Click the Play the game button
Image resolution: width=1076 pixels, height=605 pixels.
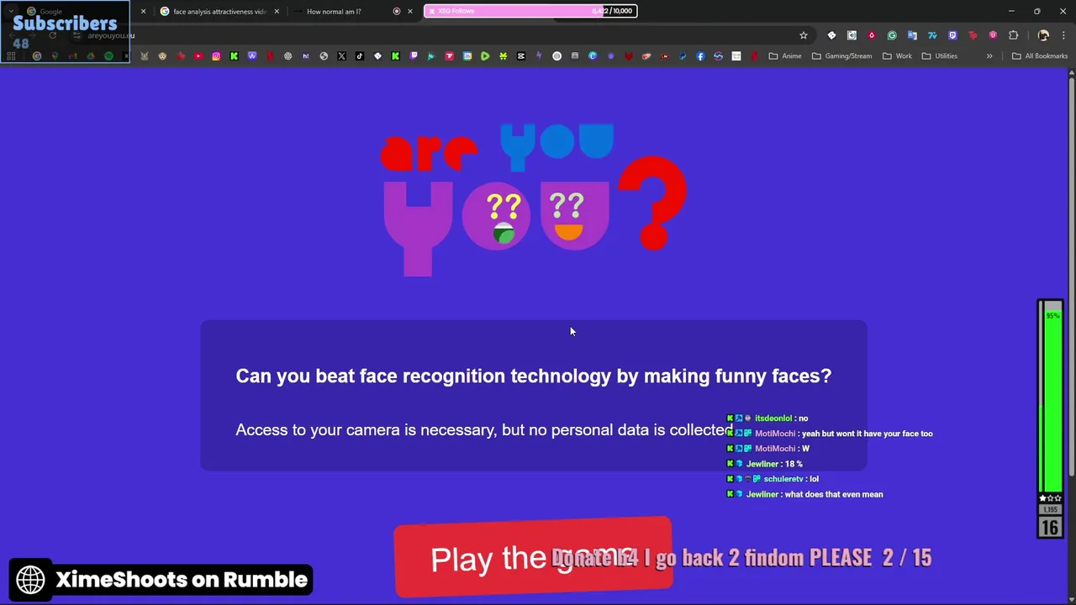click(x=533, y=558)
